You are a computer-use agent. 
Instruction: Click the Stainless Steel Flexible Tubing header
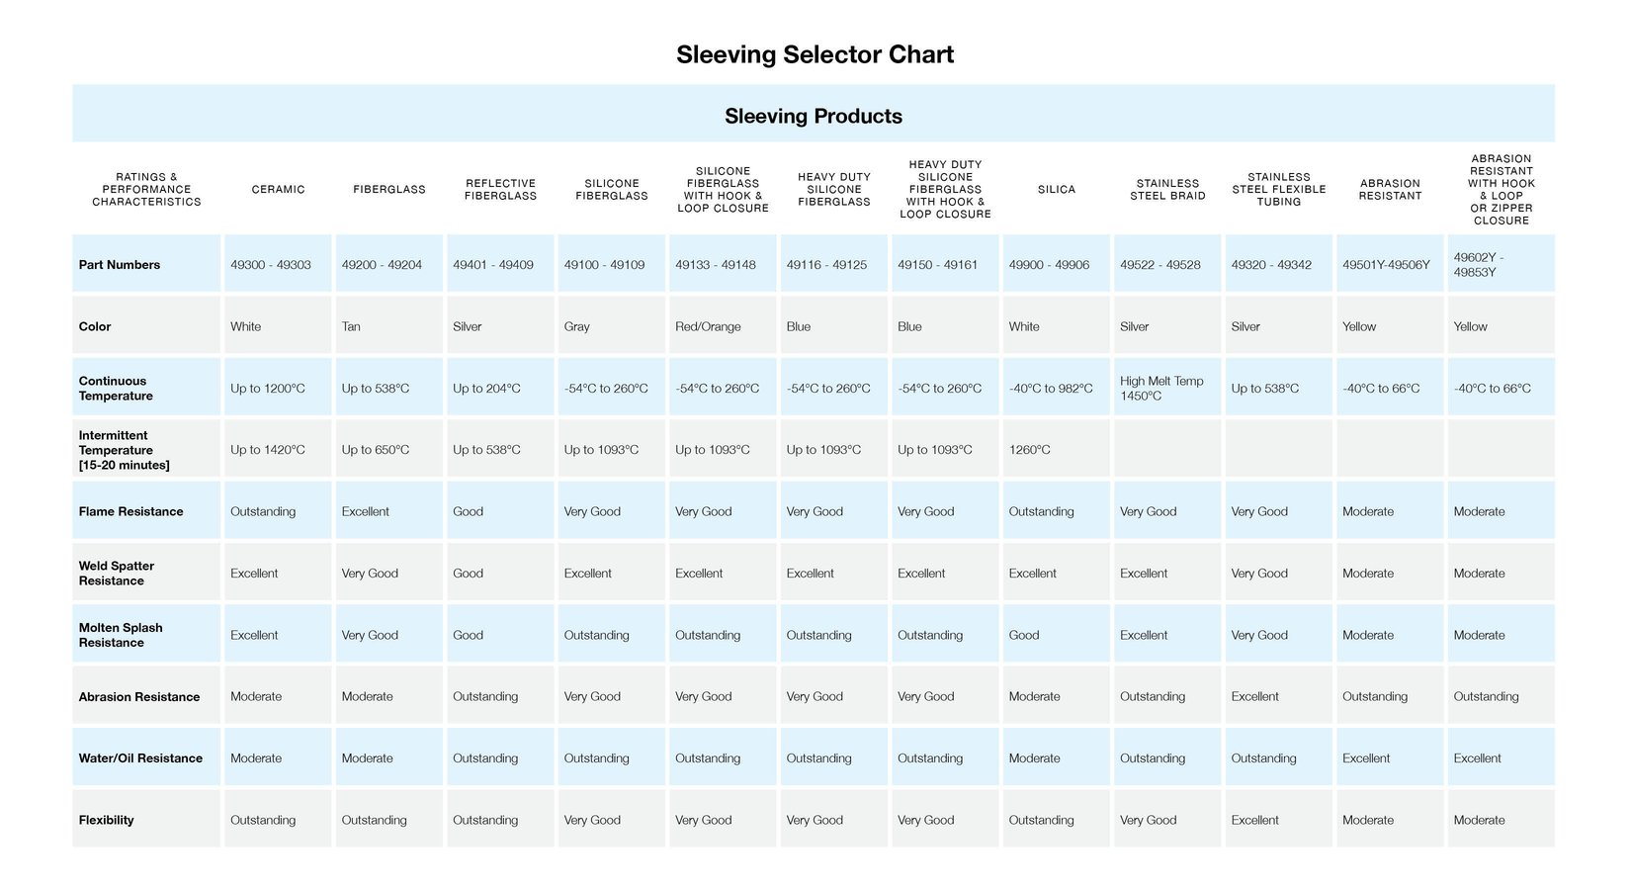1278,189
